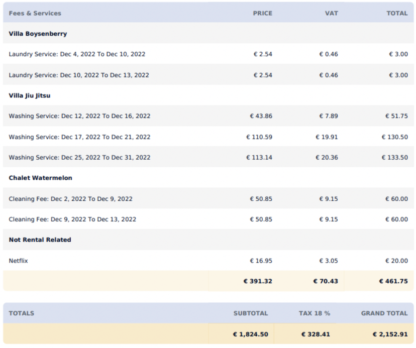This screenshot has width=416, height=348.
Task: Select the VAT column header
Action: (331, 14)
